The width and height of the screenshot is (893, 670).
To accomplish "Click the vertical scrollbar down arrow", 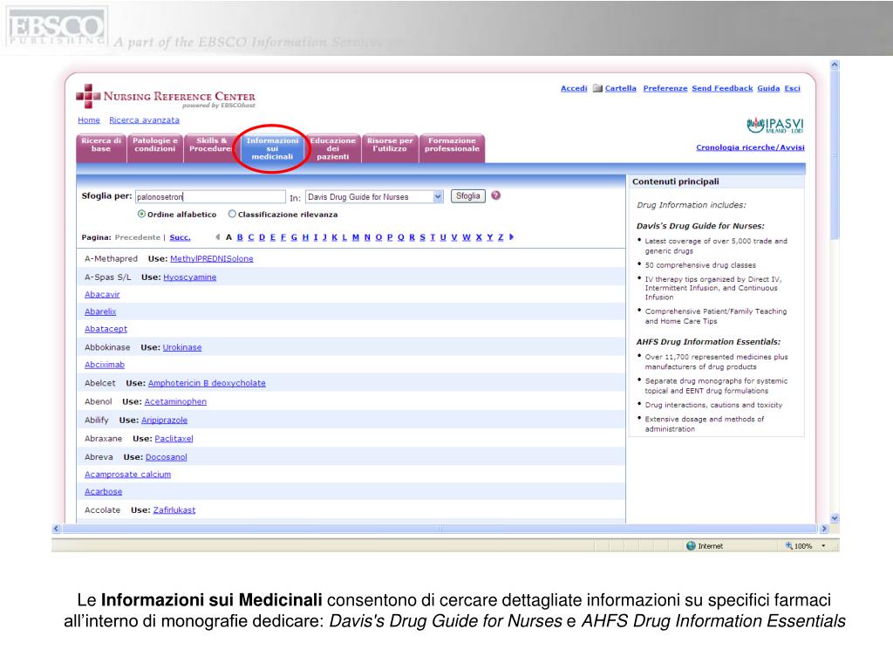I will [x=835, y=518].
